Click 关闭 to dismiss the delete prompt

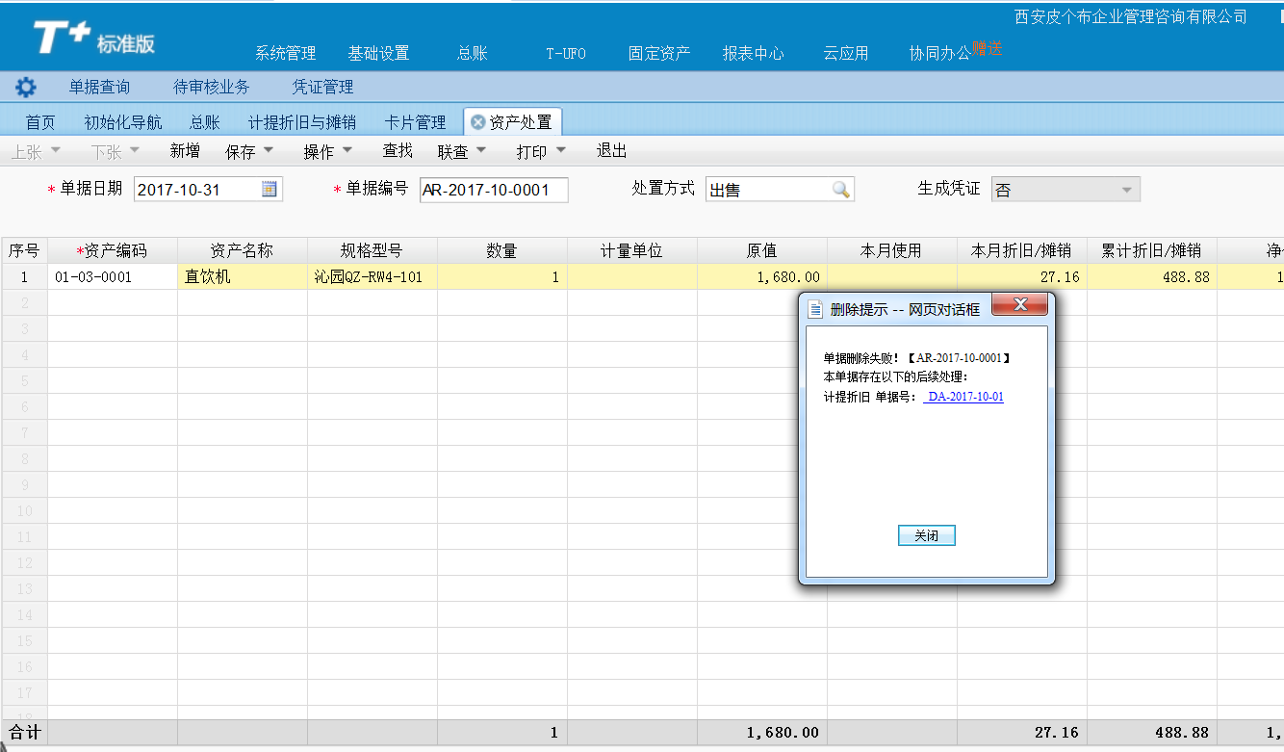tap(925, 535)
